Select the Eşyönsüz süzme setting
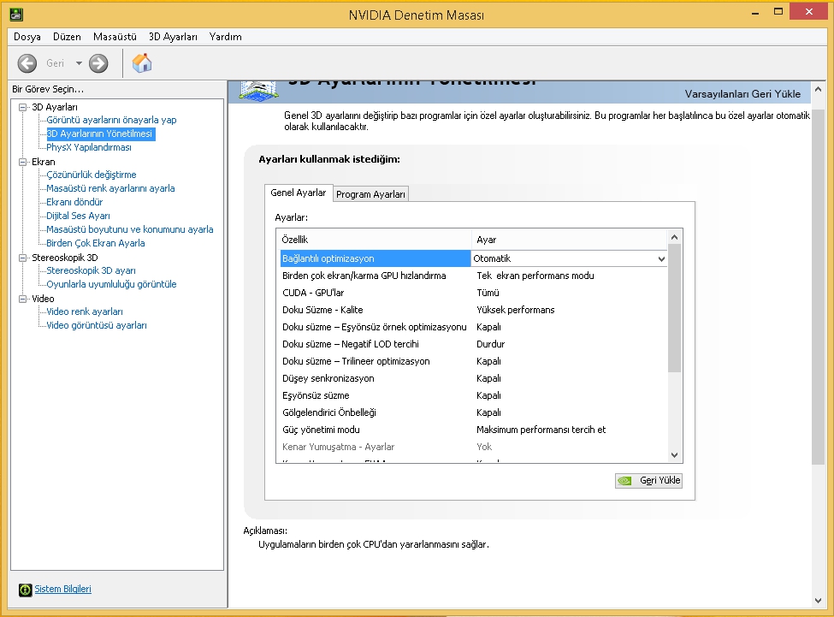Image resolution: width=834 pixels, height=617 pixels. click(473, 395)
